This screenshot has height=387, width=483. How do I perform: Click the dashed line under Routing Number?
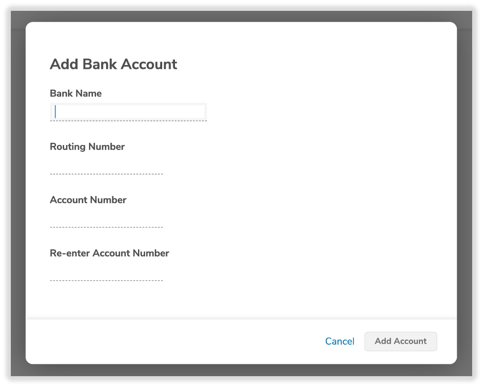106,173
